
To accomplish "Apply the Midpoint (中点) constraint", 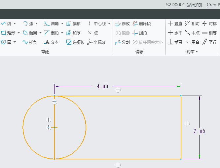I will coord(192,33).
